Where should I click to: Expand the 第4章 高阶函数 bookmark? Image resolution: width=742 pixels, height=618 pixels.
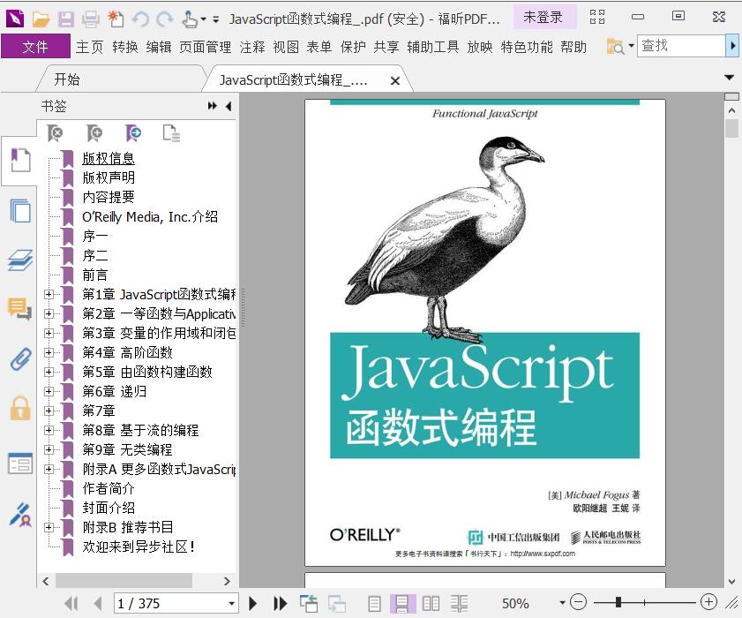[x=49, y=352]
